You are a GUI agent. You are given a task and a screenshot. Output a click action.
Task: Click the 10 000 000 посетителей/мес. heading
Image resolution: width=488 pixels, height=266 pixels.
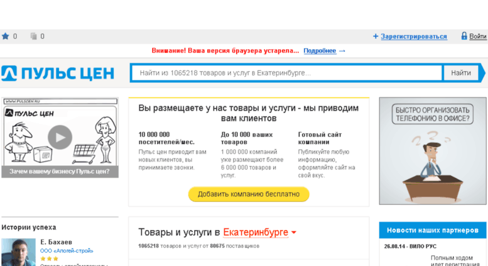166,138
